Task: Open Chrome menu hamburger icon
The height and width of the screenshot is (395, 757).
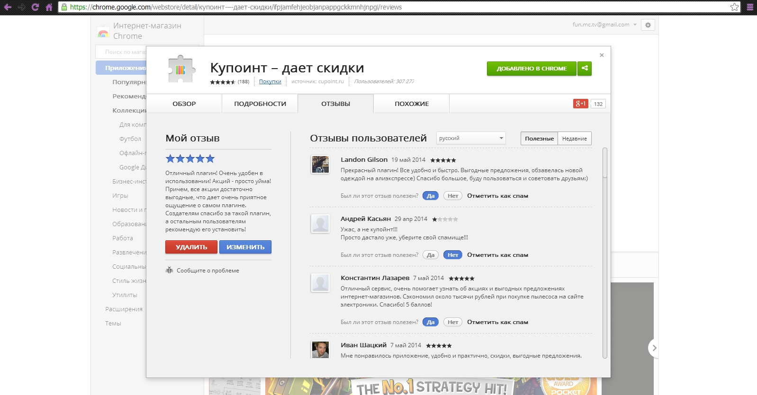Action: click(750, 7)
